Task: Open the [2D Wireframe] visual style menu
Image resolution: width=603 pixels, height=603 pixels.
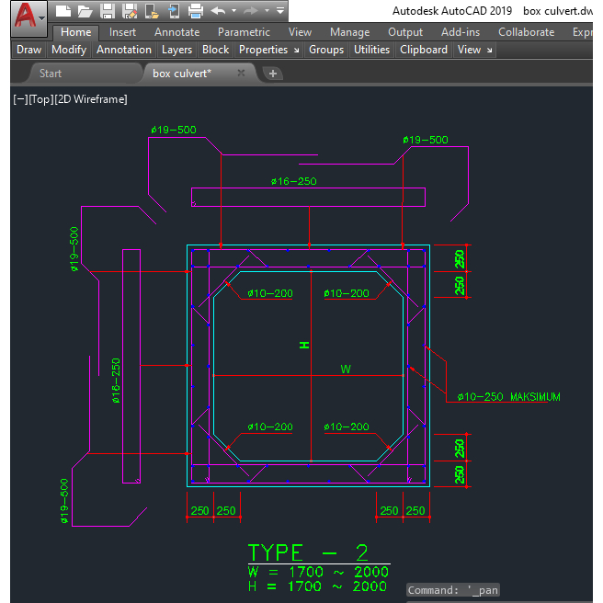Action: coord(91,99)
